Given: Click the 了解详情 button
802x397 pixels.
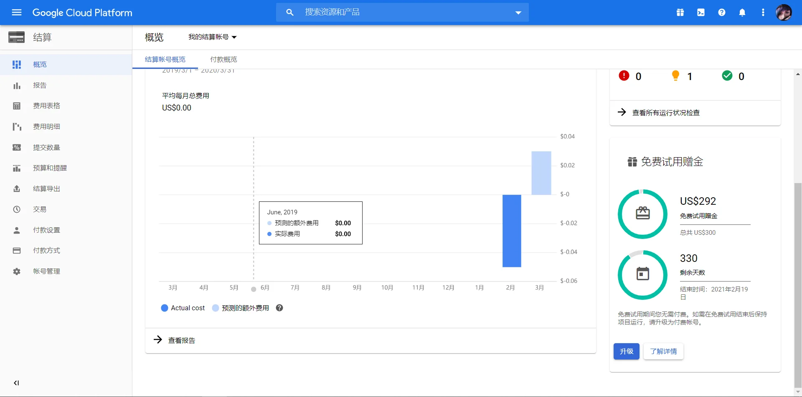Looking at the screenshot, I should 663,352.
